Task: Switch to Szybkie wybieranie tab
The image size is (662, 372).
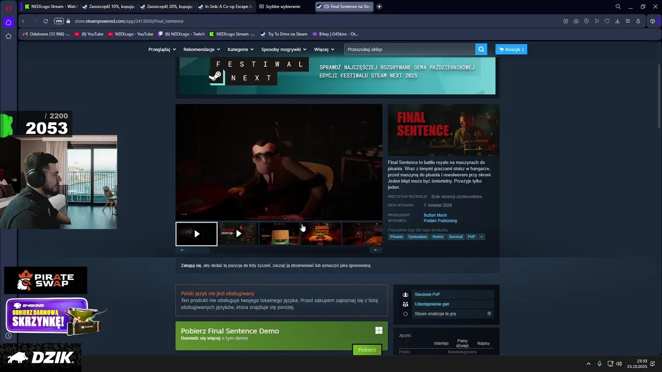Action: (283, 7)
